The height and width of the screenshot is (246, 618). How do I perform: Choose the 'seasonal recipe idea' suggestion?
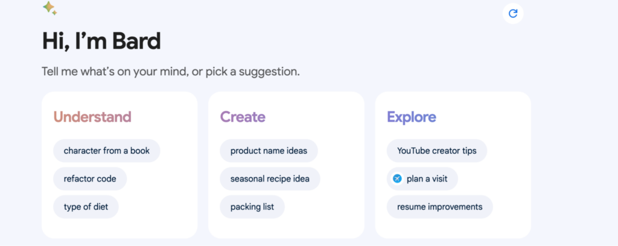[270, 178]
